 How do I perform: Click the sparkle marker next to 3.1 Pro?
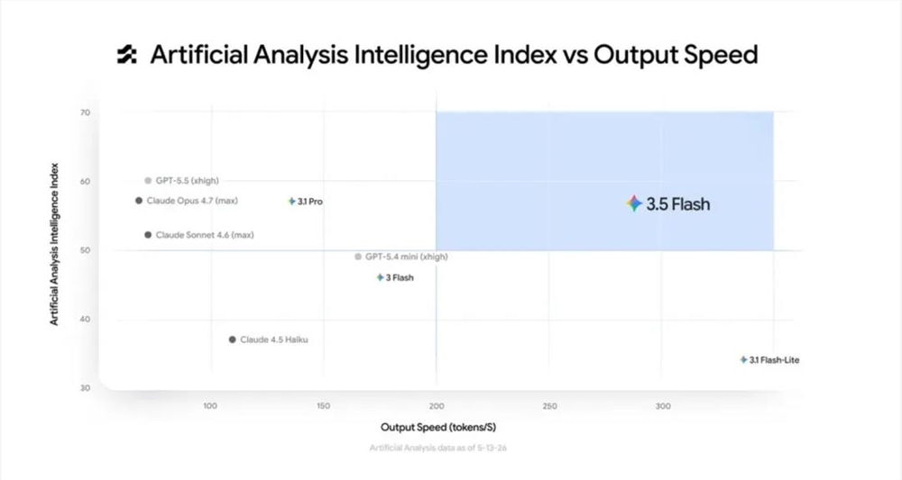click(x=292, y=201)
